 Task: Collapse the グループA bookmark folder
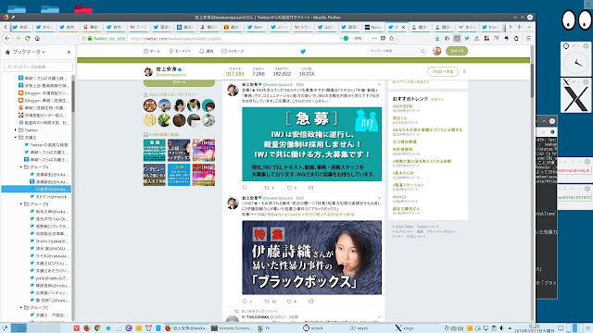(x=21, y=166)
